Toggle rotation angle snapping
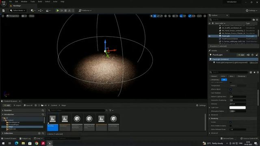This screenshot has width=260, height=146. point(181,16)
